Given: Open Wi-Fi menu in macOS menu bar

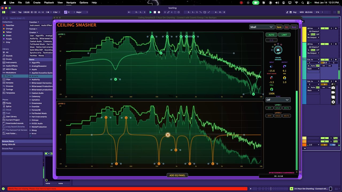Looking at the screenshot, I should click(296, 3).
